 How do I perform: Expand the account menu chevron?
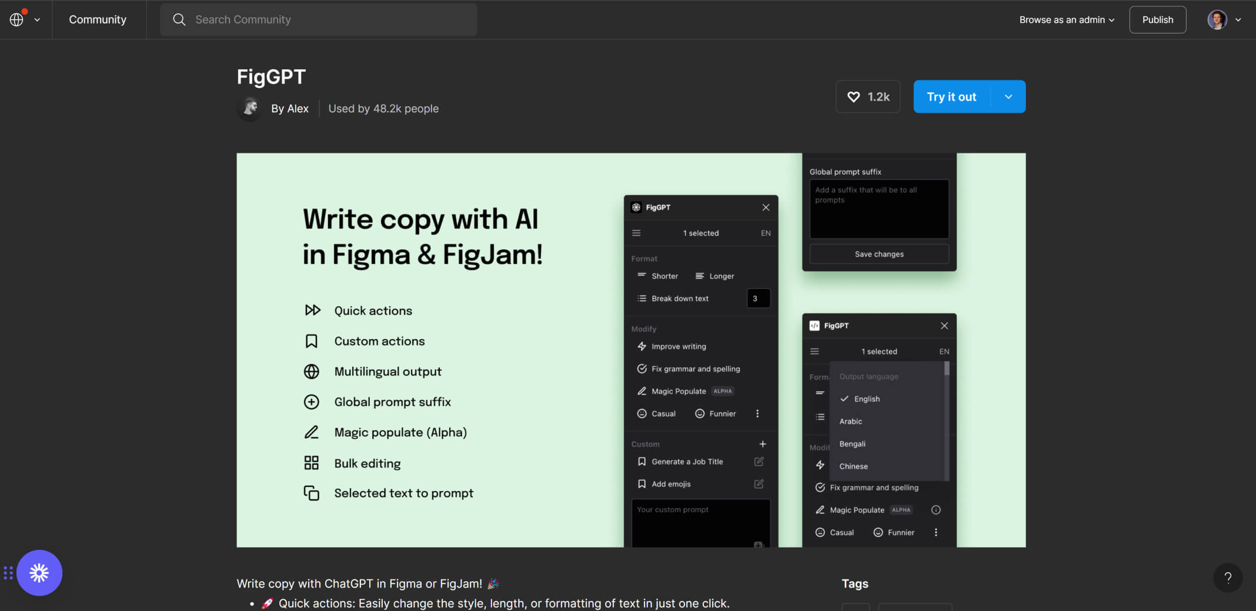[x=1238, y=19]
